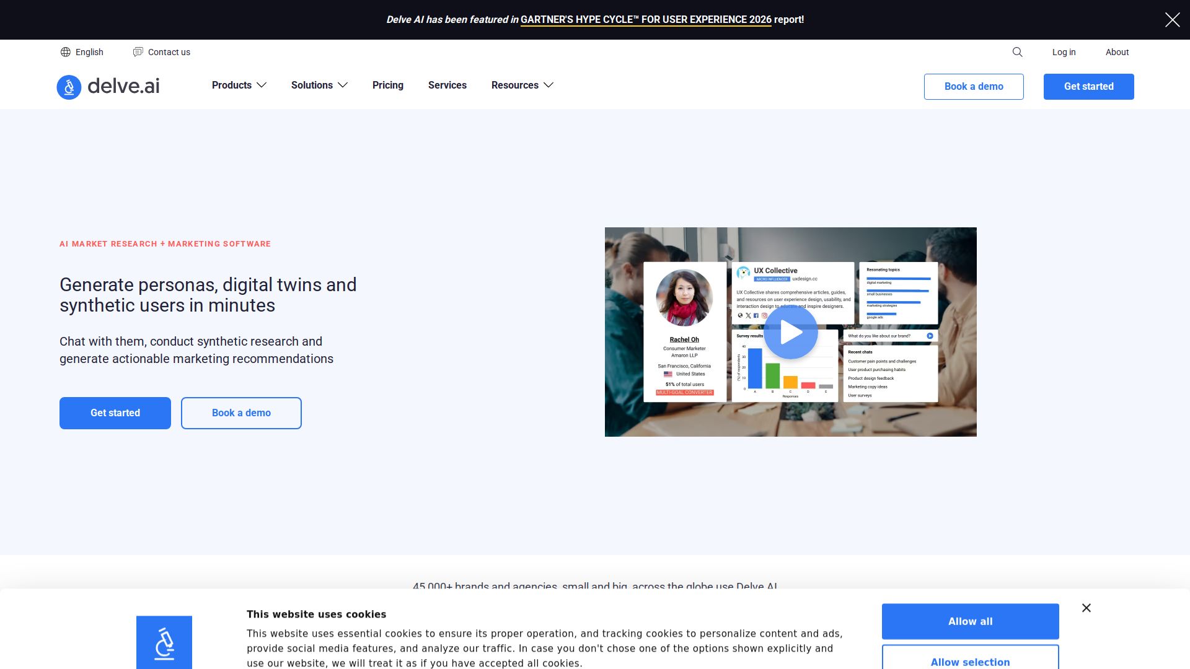
Task: Click Get started in header
Action: point(1089,87)
